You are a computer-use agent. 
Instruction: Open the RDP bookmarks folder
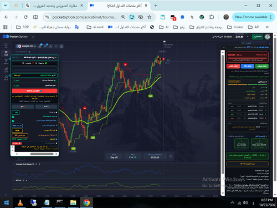[x=22, y=27]
